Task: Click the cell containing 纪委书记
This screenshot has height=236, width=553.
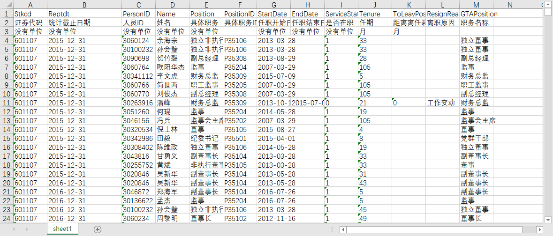Action: [206, 138]
